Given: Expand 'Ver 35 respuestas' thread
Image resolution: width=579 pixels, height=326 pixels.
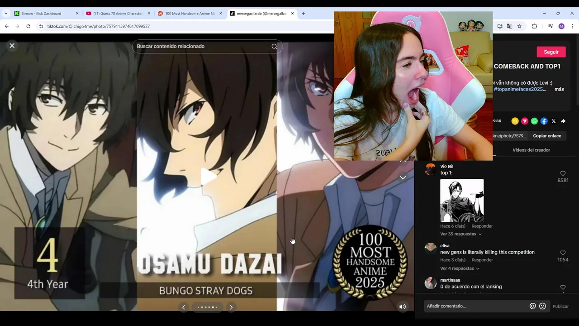Looking at the screenshot, I should pos(460,234).
